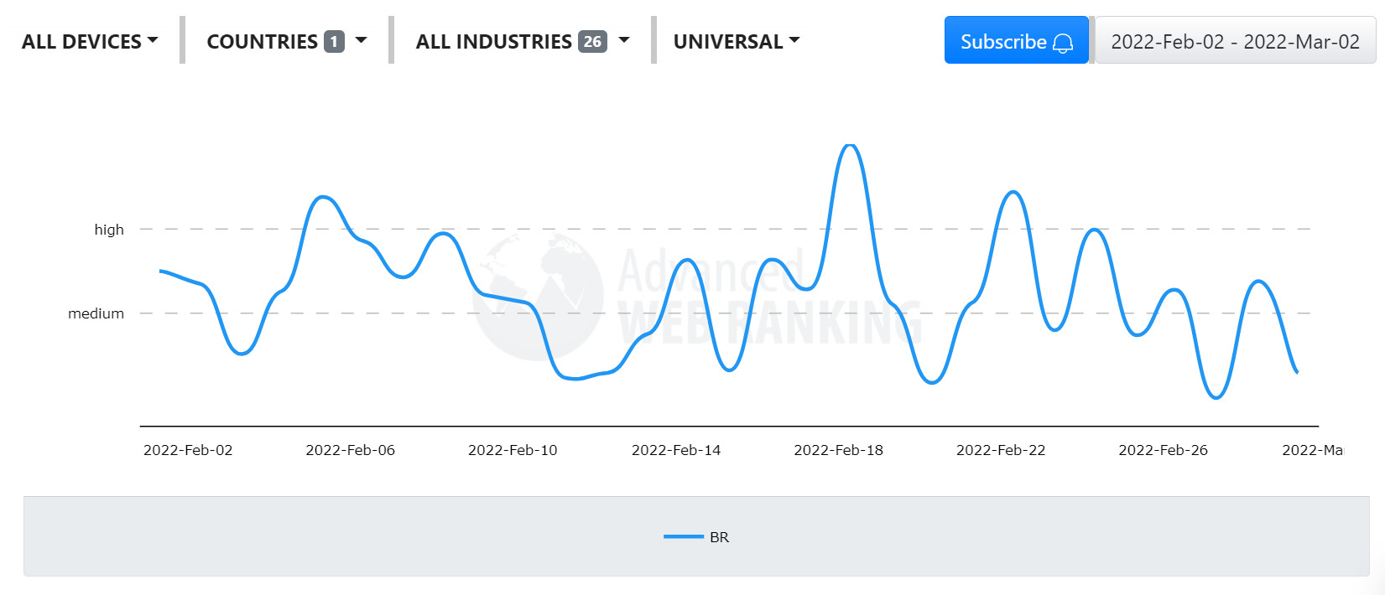
Task: Click the caret arrow beside UNIVERSAL
Action: (x=794, y=40)
